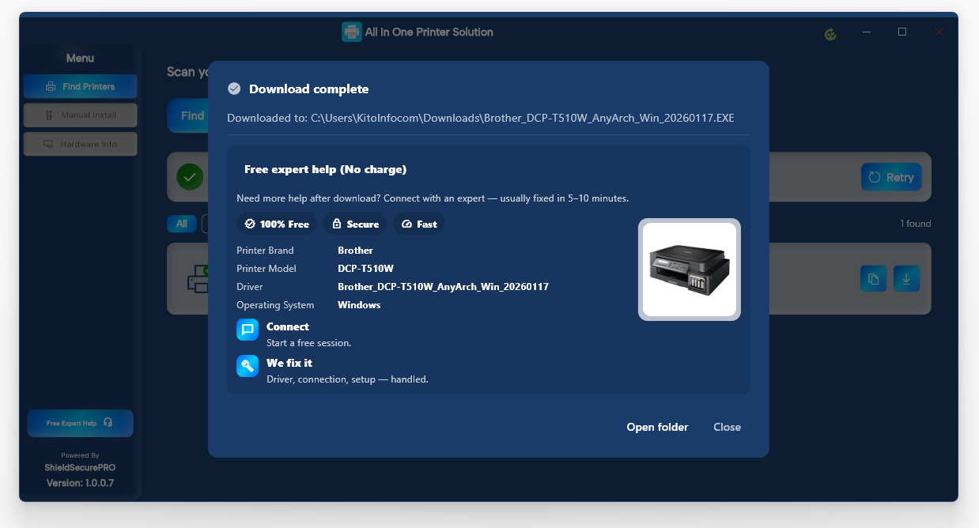This screenshot has height=528, width=979.
Task: Click the DCP-T510W printer product thumbnail
Action: (x=689, y=269)
